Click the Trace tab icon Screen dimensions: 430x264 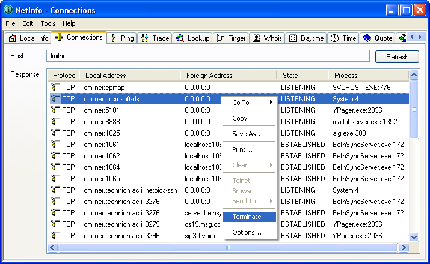[145, 38]
